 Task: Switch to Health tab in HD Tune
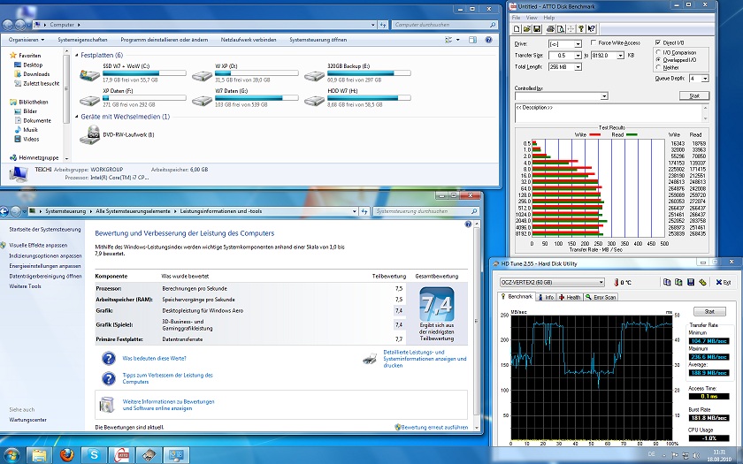[x=570, y=297]
